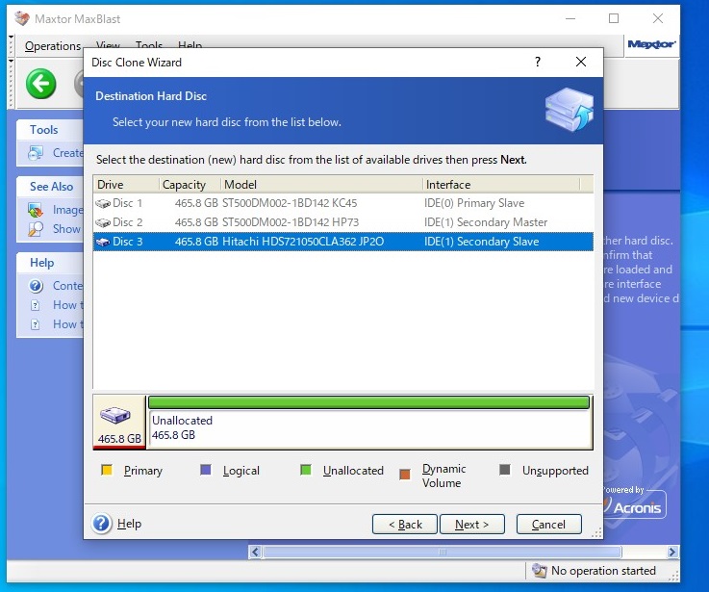Viewport: 709px width, 592px height.
Task: Click the Disc 1 drive icon
Action: pyautogui.click(x=103, y=204)
